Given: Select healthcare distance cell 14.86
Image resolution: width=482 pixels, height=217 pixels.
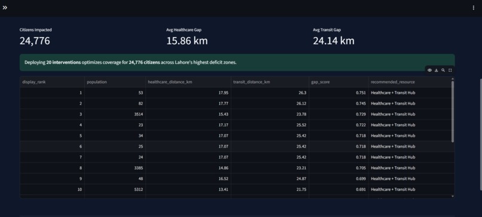Looking at the screenshot, I should click(188, 168).
